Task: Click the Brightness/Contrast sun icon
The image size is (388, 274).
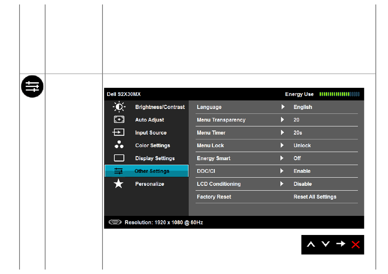Action: [119, 107]
